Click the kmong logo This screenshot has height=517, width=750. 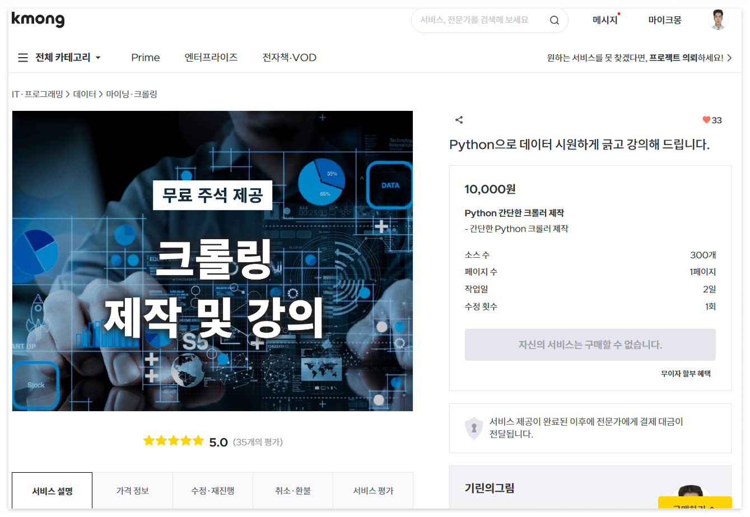(38, 20)
